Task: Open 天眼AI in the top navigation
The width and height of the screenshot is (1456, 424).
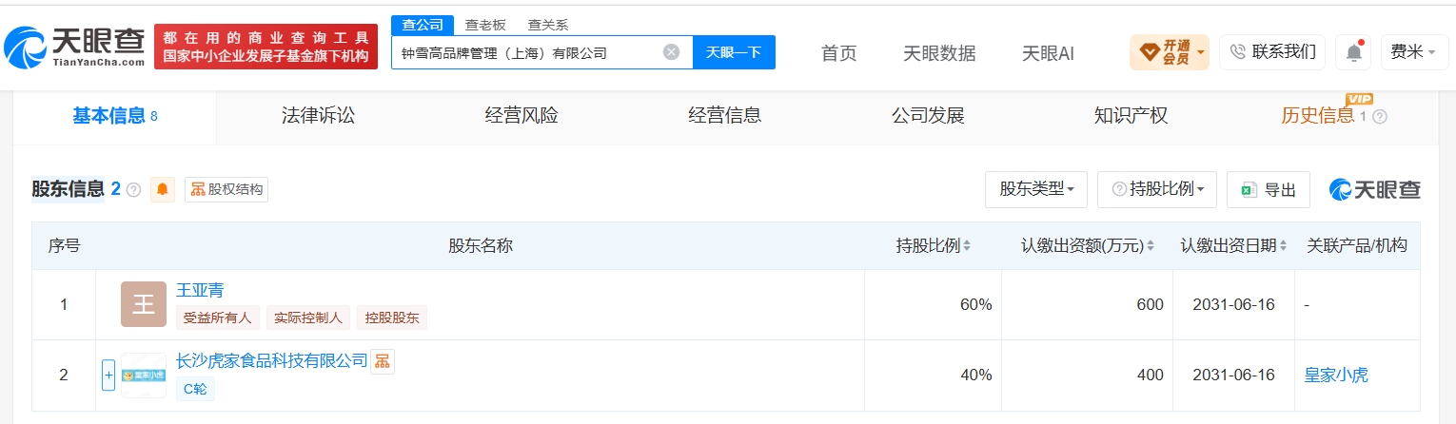Action: 1048,53
